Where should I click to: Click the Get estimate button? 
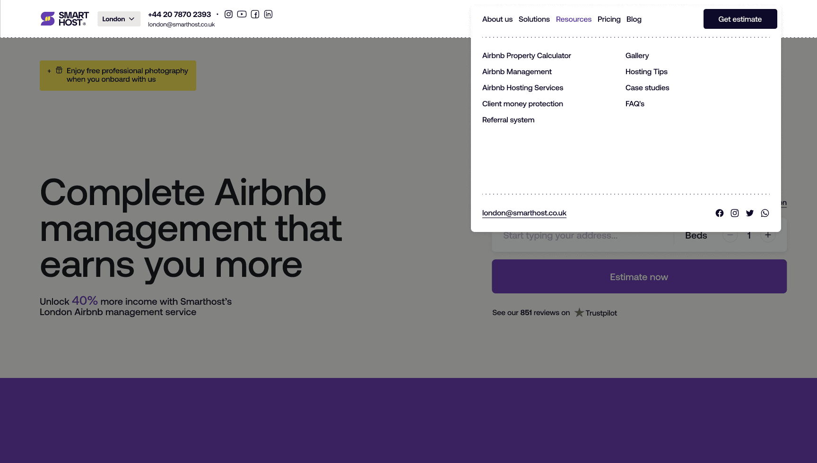tap(740, 19)
